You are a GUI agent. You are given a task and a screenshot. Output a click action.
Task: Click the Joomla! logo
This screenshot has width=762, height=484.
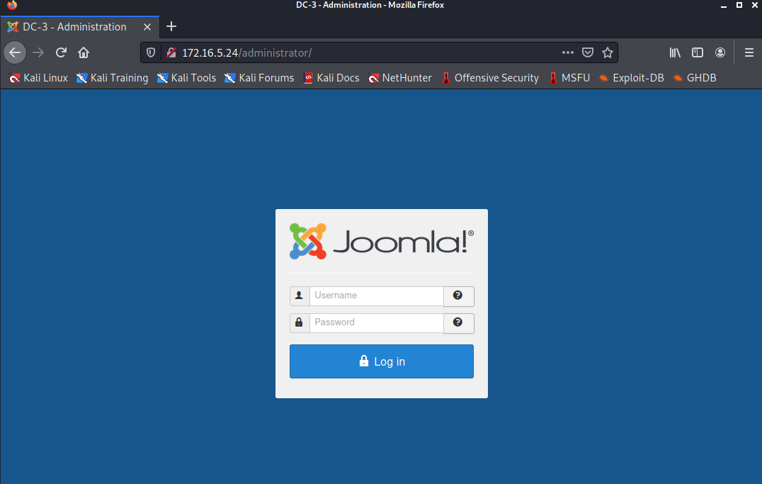coord(382,241)
